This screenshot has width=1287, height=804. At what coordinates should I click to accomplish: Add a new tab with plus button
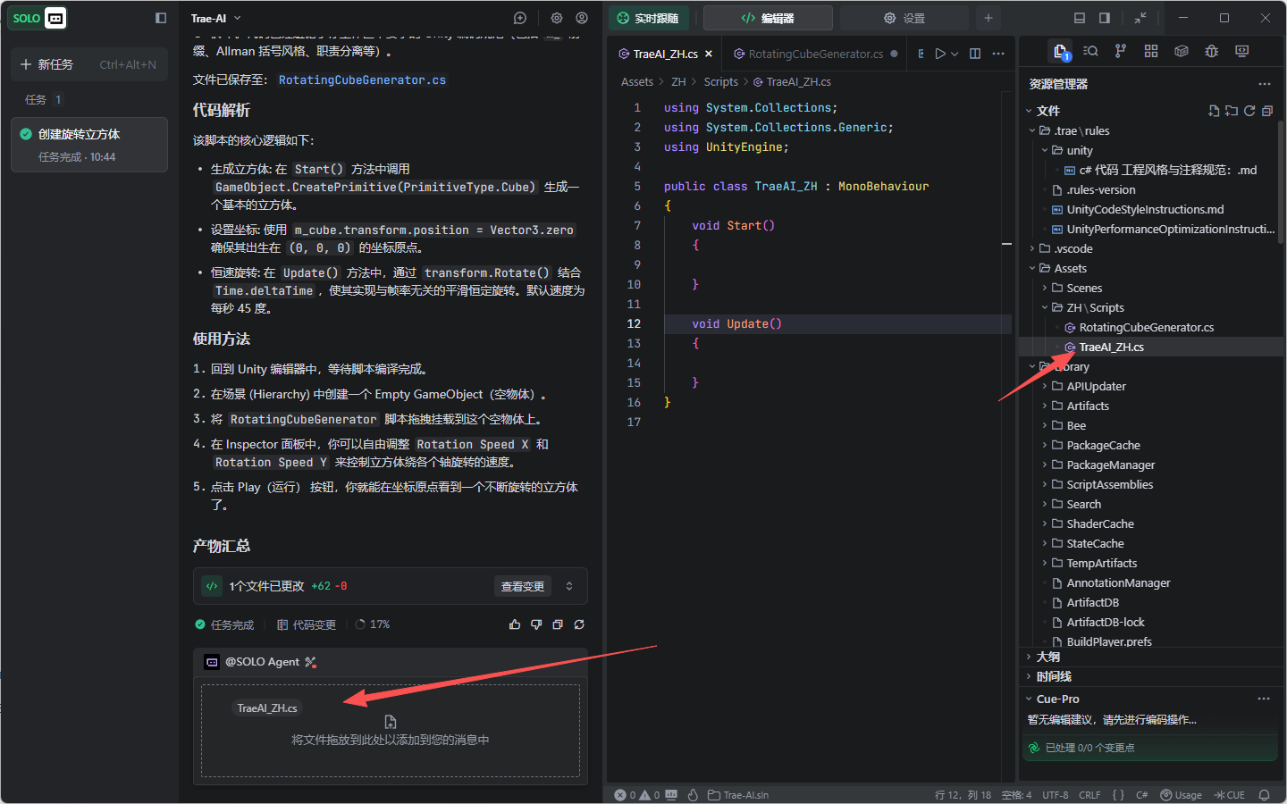(988, 18)
